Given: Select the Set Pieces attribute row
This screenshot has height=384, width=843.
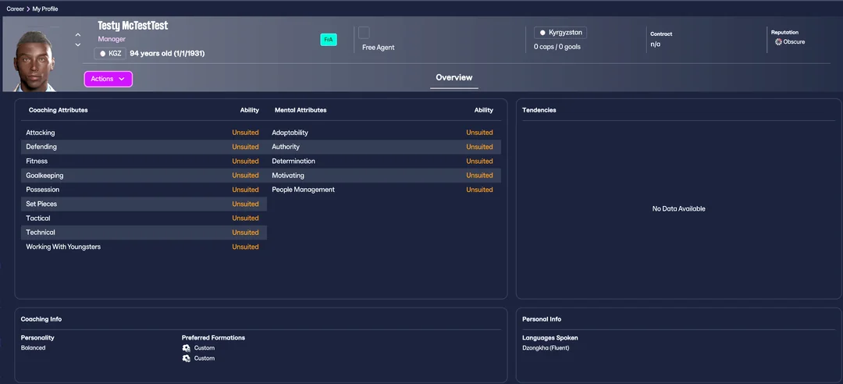Looking at the screenshot, I should coord(142,204).
